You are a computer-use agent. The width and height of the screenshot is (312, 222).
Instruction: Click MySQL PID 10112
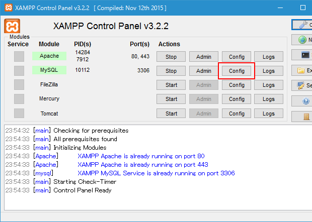(x=83, y=70)
